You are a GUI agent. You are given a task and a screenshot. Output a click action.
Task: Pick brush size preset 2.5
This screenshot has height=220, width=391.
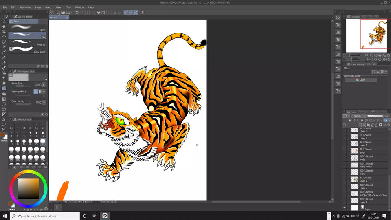coord(36,126)
